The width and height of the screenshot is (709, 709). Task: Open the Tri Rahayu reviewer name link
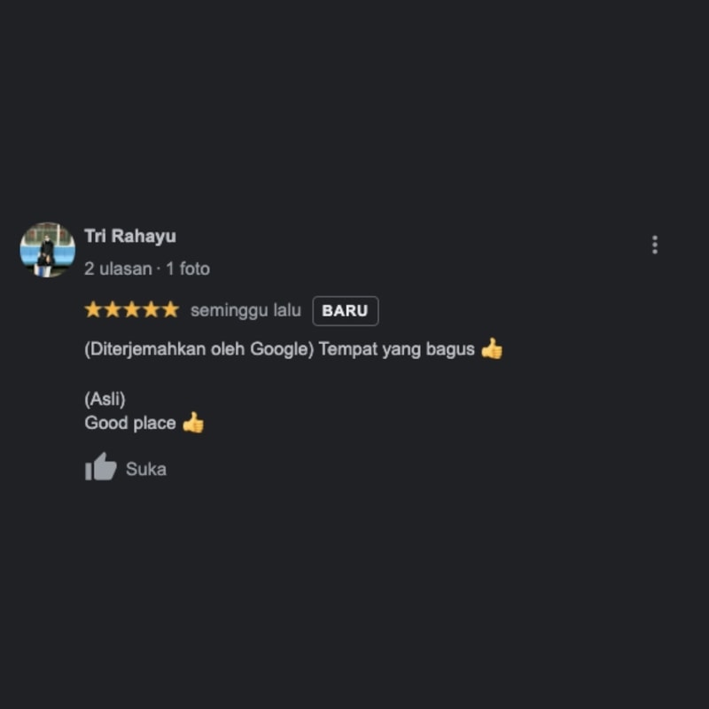pyautogui.click(x=130, y=236)
